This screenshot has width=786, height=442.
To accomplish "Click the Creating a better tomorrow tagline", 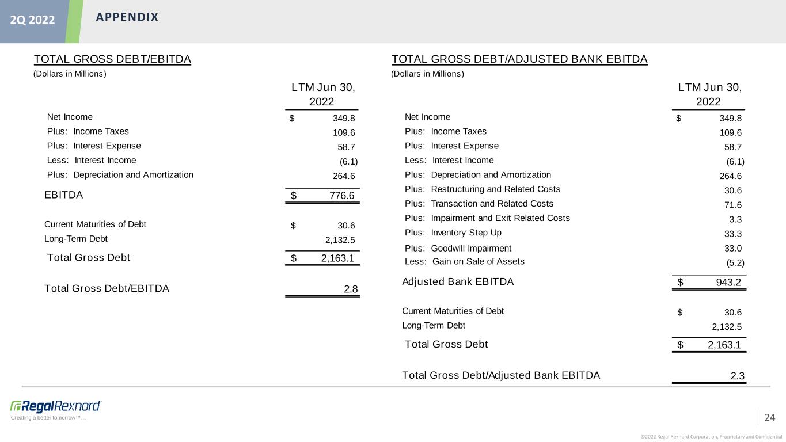I will pyautogui.click(x=48, y=418).
